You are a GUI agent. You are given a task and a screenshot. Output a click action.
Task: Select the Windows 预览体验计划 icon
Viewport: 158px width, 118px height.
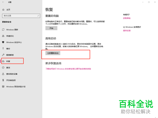coord(3,86)
